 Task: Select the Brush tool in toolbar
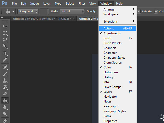click(x=5, y=74)
